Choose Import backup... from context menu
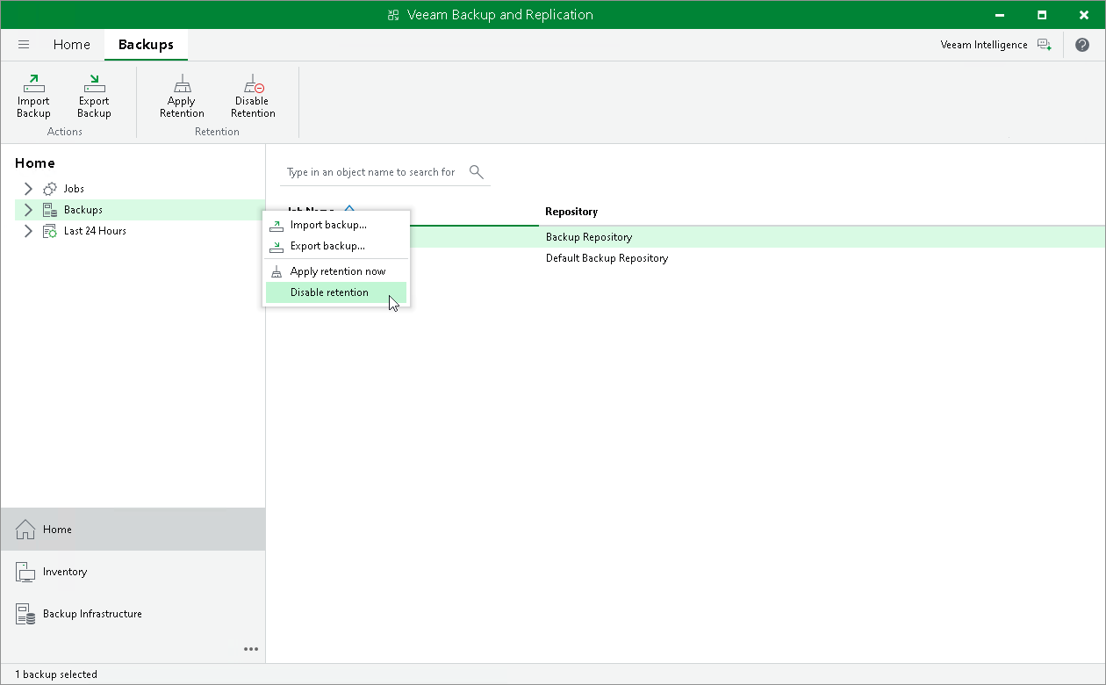Viewport: 1106px width, 685px height. [336, 226]
